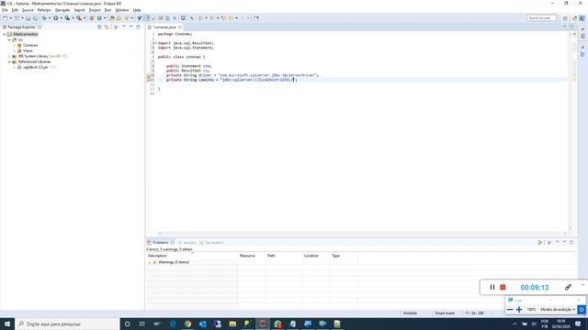Click the Path column header
Screen dimensions: 588x330
(x=284, y=256)
